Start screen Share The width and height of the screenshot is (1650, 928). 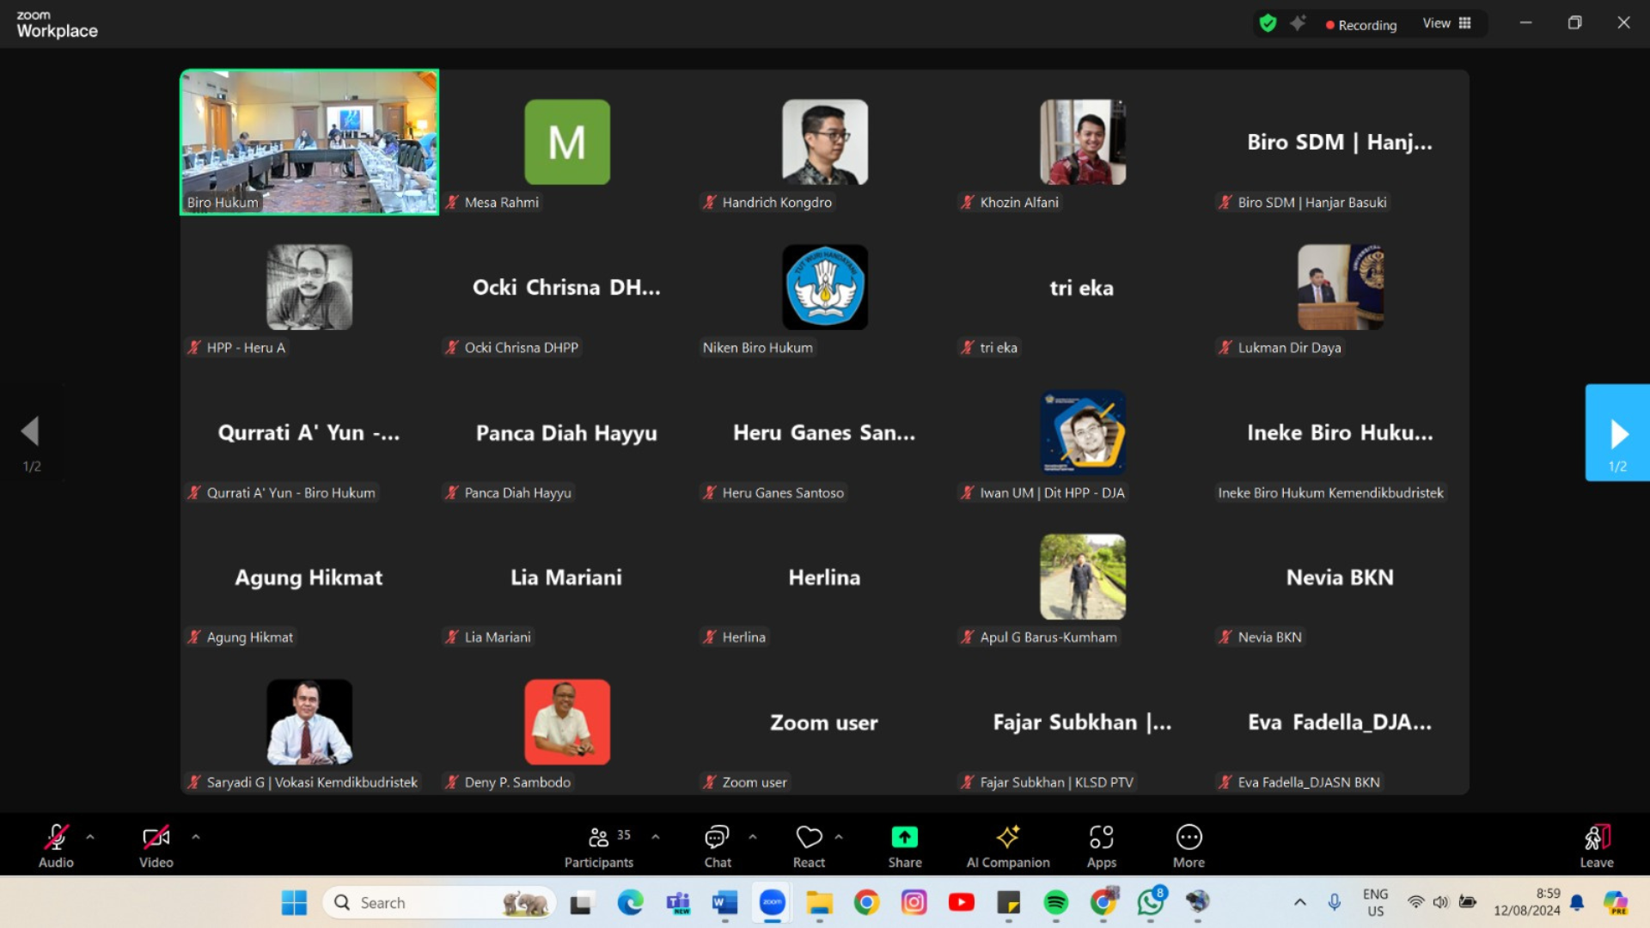point(905,846)
